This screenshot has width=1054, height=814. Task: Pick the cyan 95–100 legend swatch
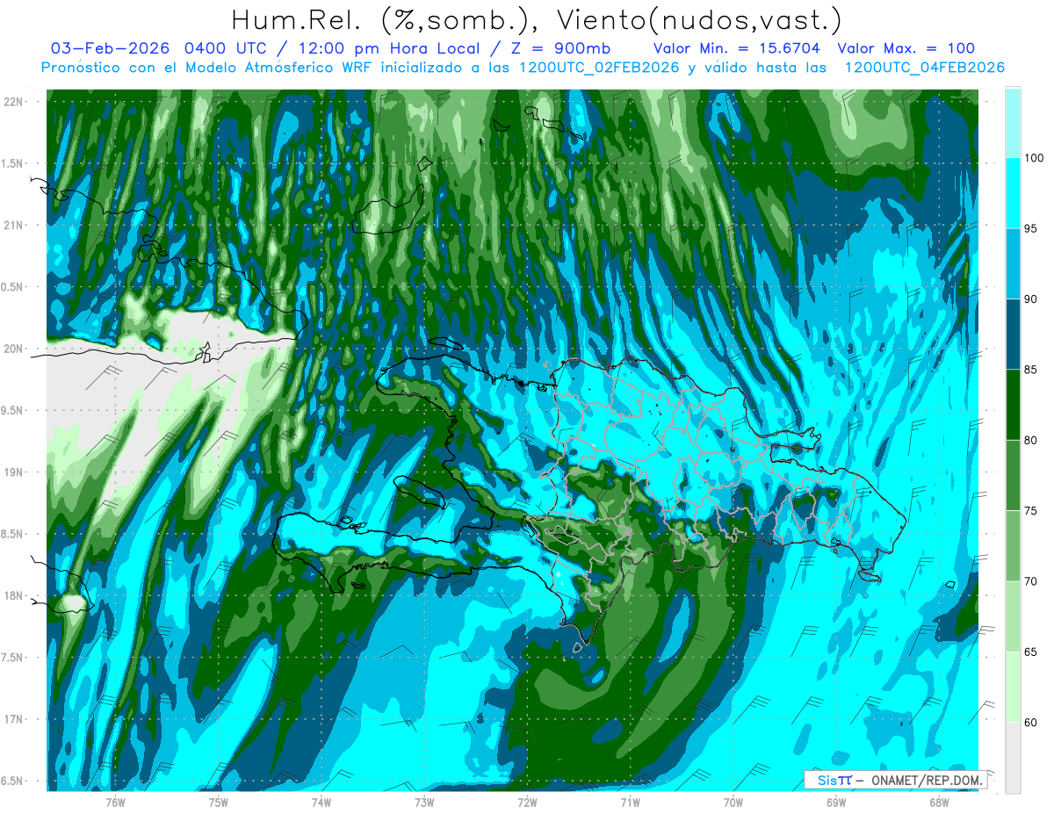(x=1013, y=193)
